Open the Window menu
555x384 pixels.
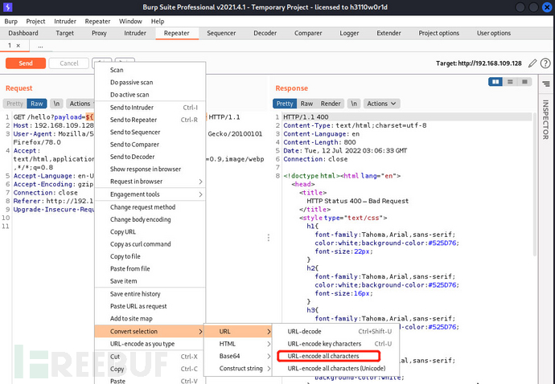[130, 22]
